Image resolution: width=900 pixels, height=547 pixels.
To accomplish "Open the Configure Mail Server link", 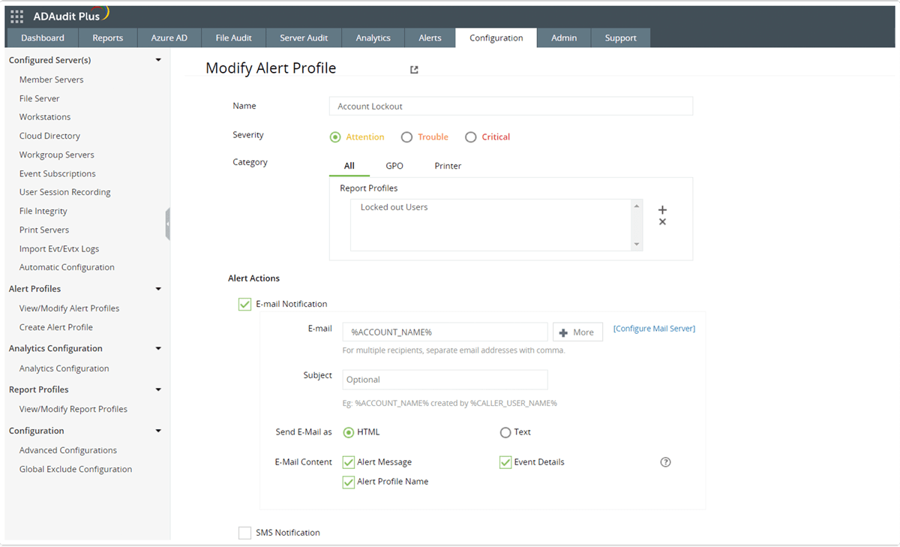I will click(653, 328).
